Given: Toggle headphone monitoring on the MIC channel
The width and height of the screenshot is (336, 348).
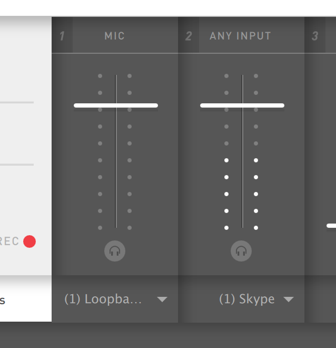Looking at the screenshot, I should pyautogui.click(x=115, y=251).
